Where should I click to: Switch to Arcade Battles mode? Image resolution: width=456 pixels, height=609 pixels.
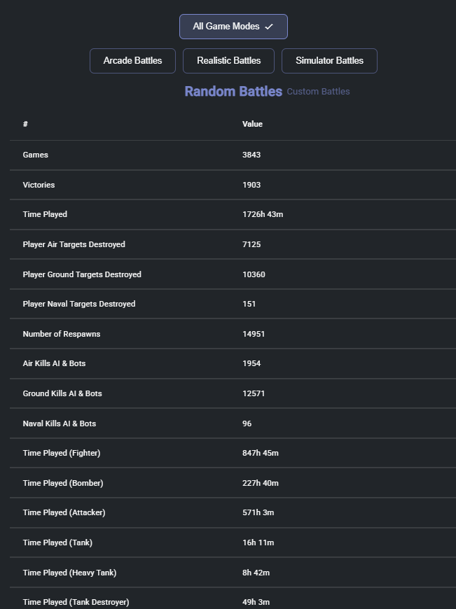pyautogui.click(x=132, y=61)
